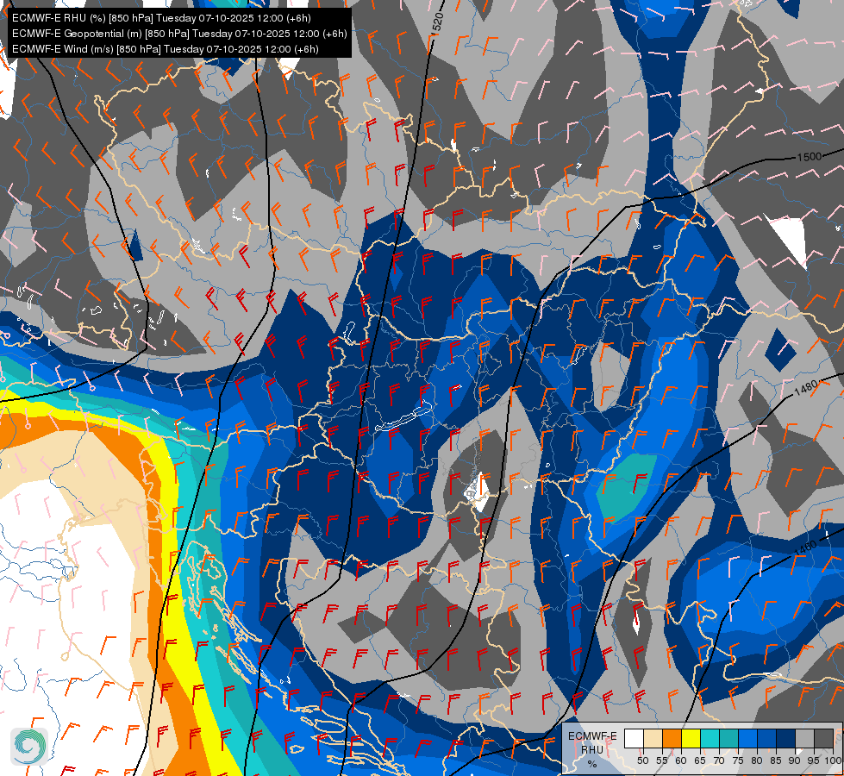The width and height of the screenshot is (844, 776).
Task: Click the legend value 100
Action: coord(833,760)
